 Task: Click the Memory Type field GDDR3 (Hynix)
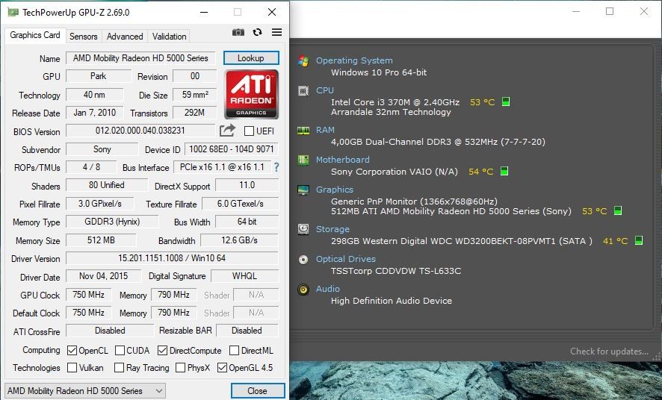click(112, 222)
